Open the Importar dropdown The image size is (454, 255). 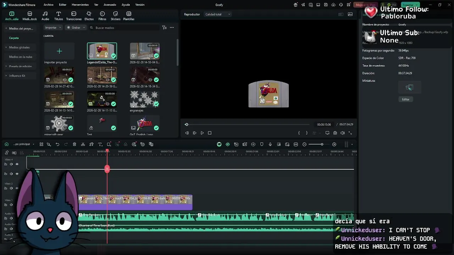click(53, 28)
